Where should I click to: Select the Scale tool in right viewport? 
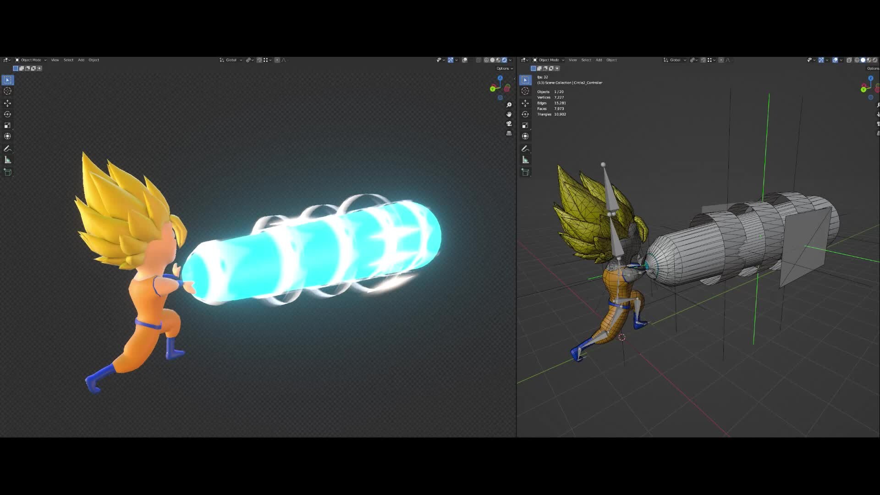point(525,125)
